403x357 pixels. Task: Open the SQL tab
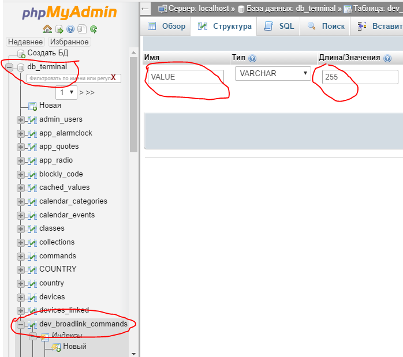tap(279, 26)
